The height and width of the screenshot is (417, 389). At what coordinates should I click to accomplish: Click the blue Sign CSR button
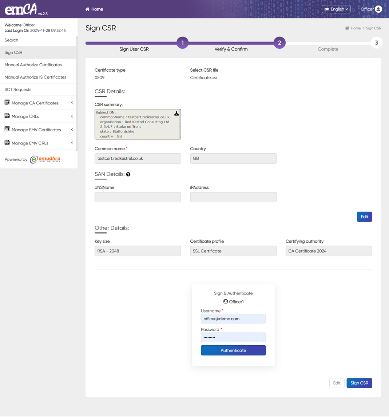click(x=359, y=383)
